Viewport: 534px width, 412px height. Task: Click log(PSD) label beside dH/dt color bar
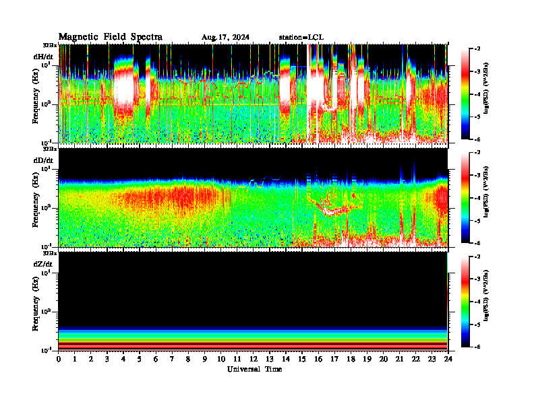tap(485, 88)
